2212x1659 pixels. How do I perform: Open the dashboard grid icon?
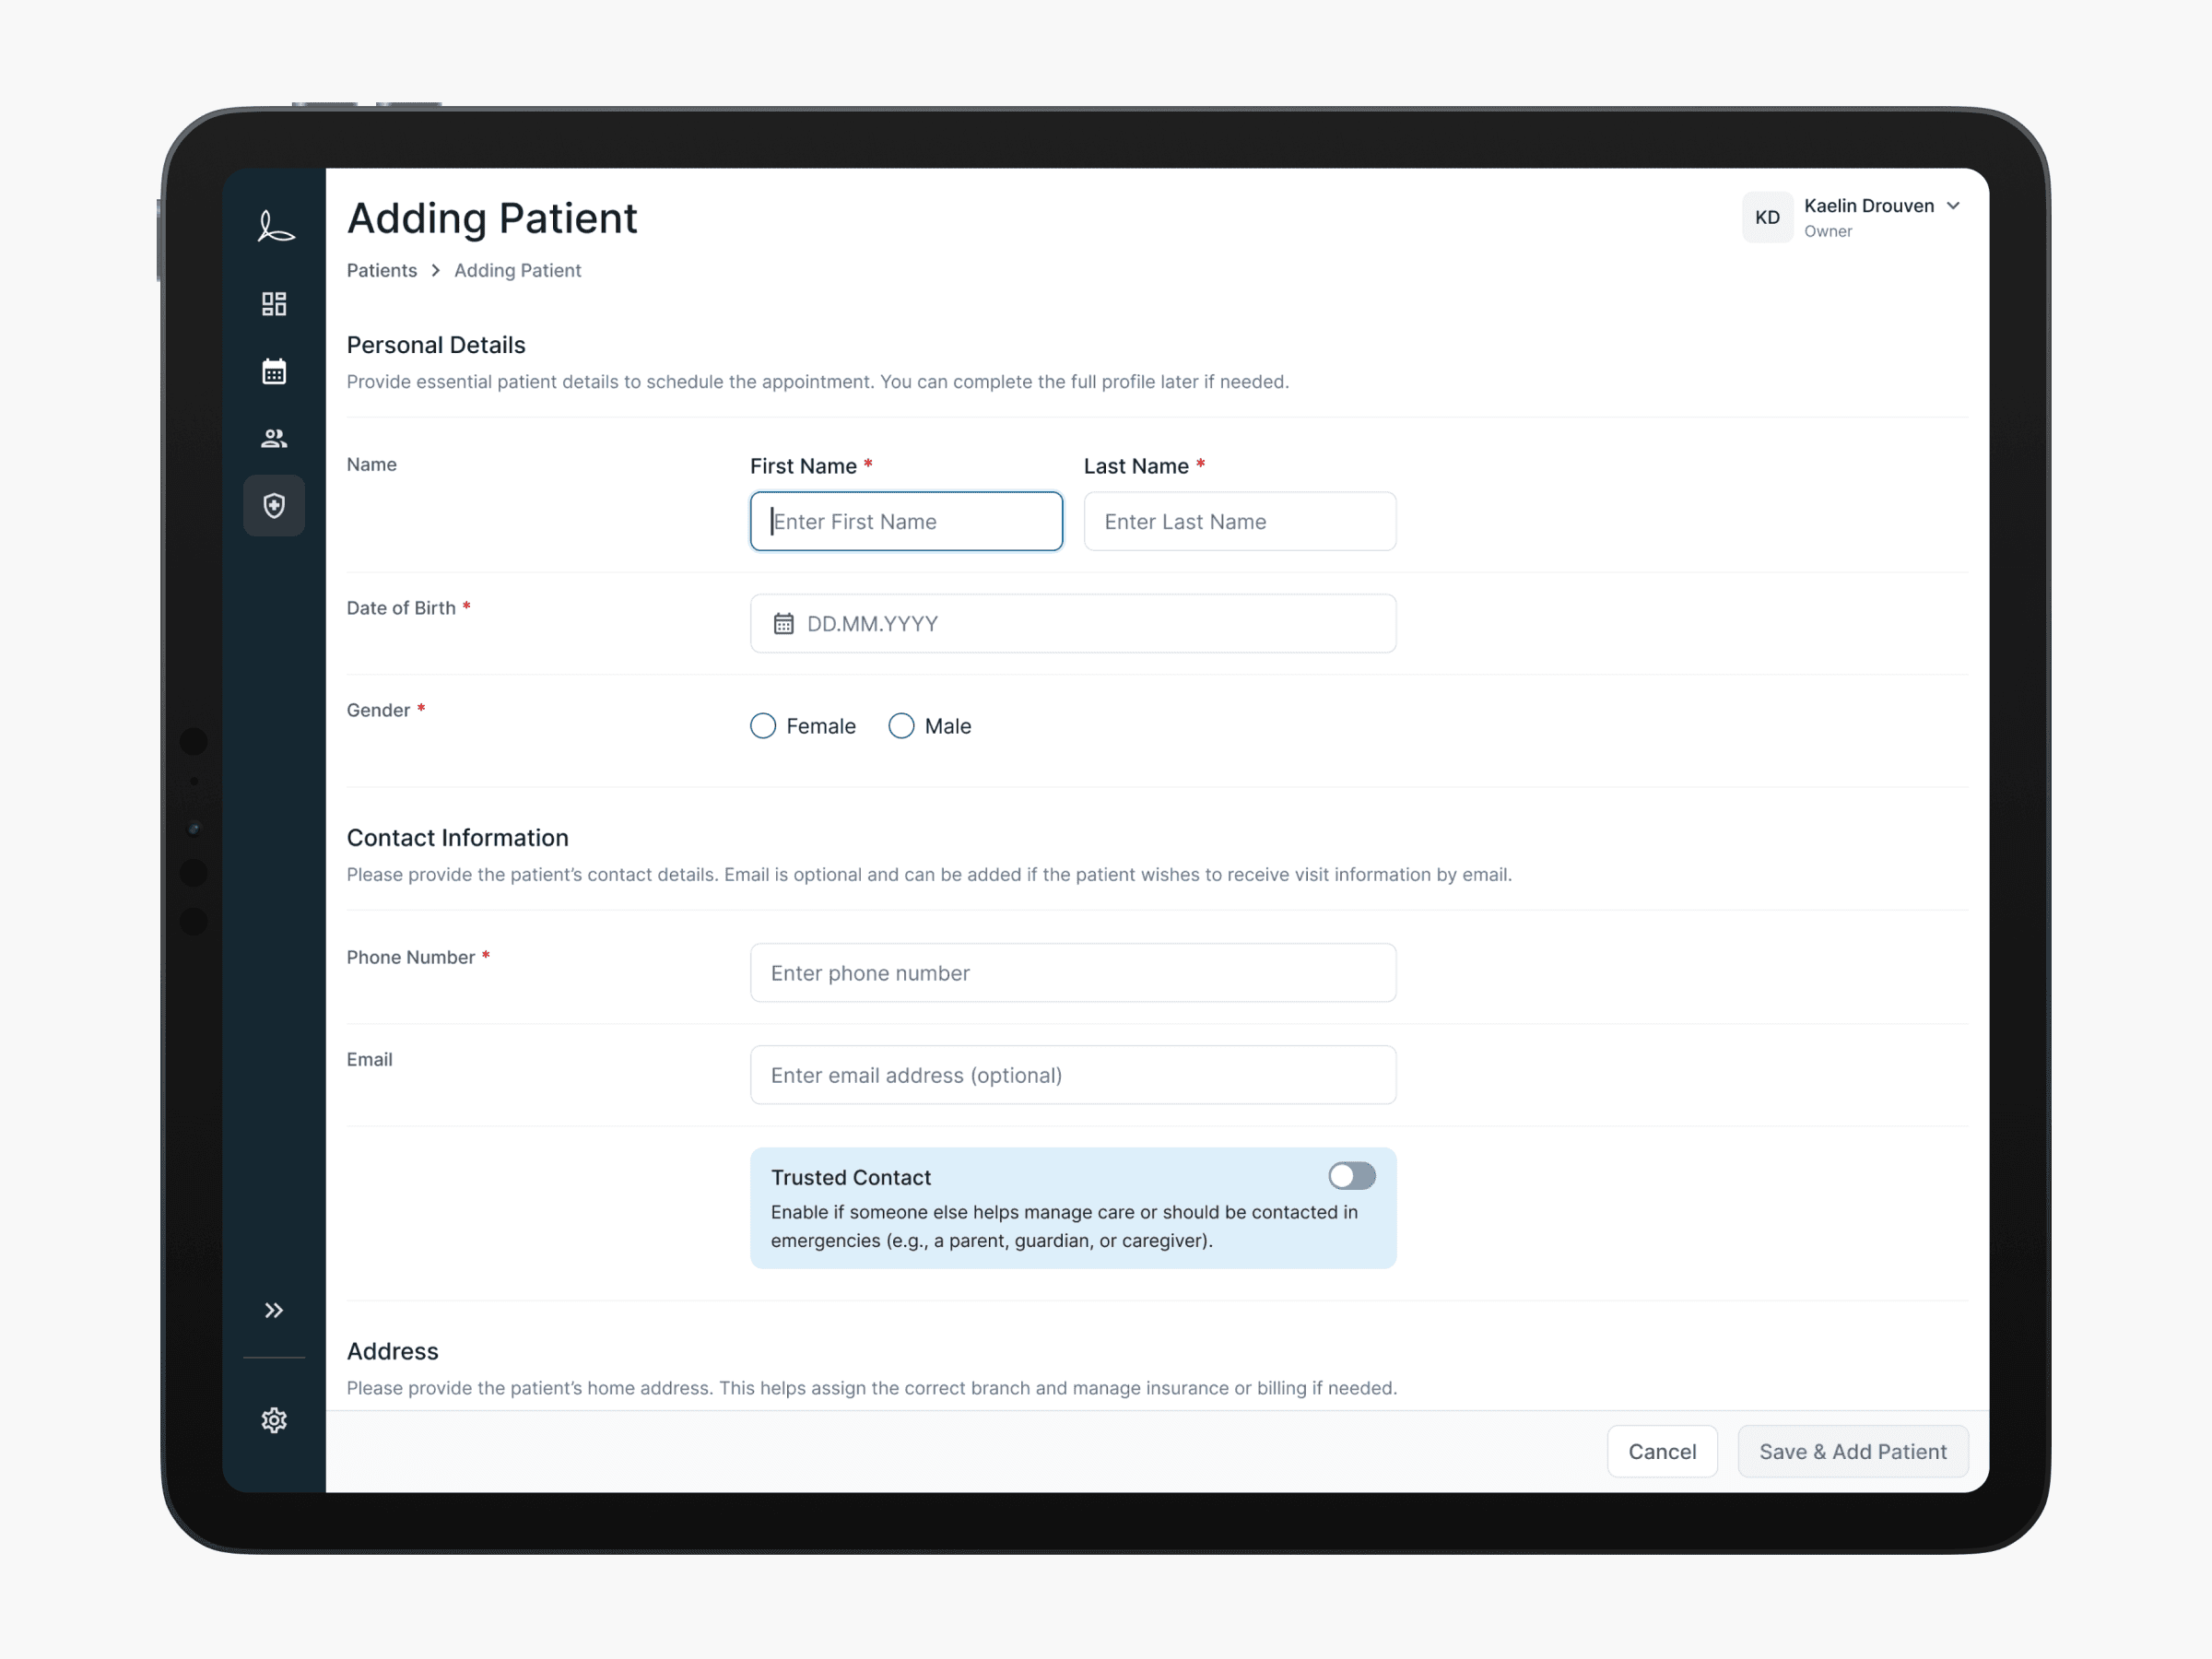click(x=274, y=304)
